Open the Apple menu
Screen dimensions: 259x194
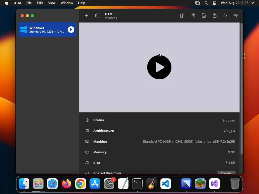(x=7, y=3)
